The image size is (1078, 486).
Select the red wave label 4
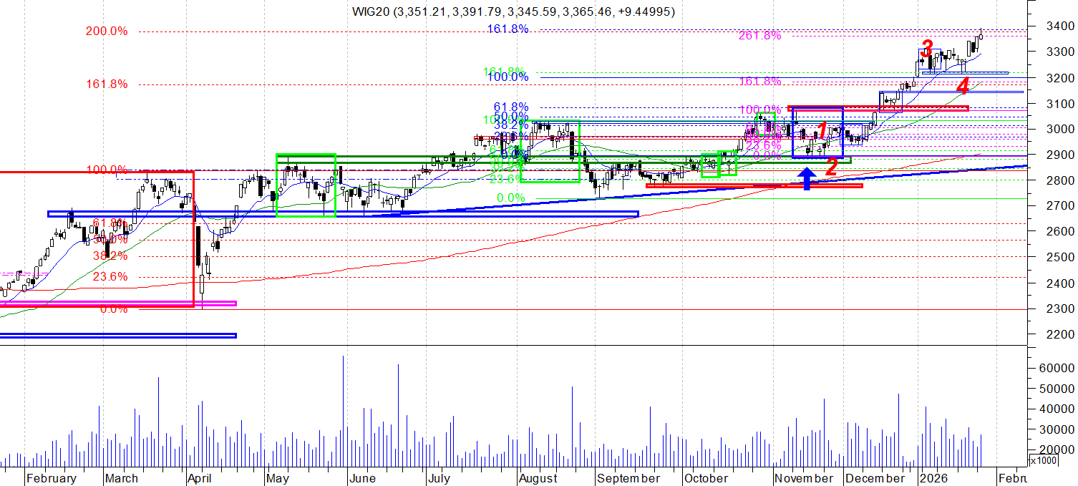point(963,87)
